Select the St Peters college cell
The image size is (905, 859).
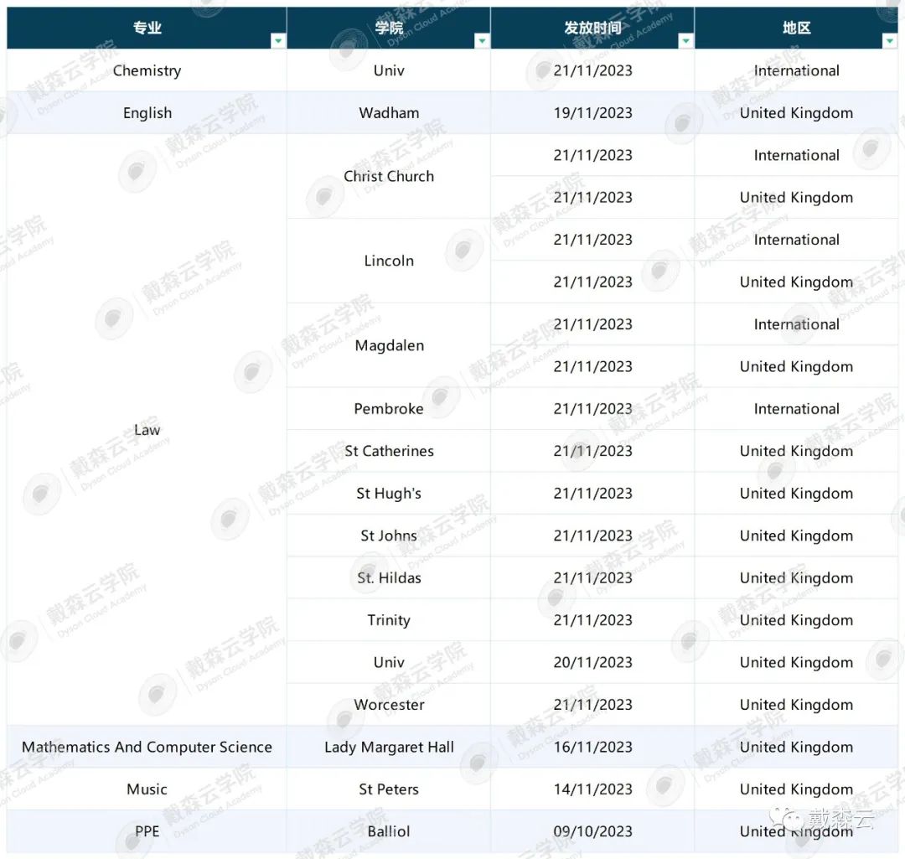389,789
